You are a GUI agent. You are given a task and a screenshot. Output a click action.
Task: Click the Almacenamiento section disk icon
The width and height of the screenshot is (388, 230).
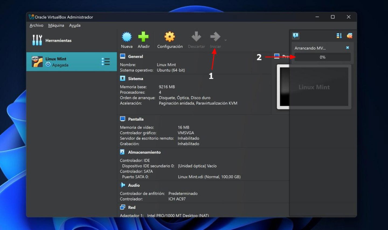pos(122,152)
